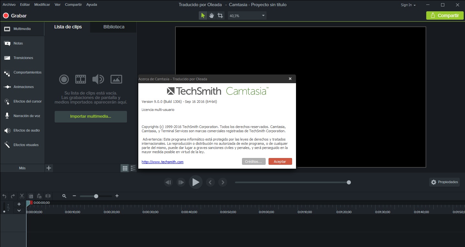Open the Compartir menu in menu bar
This screenshot has width=465, height=247.
(x=73, y=5)
